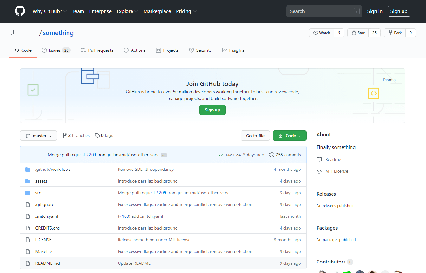Click the tag icon next to 0 tags

(97, 136)
